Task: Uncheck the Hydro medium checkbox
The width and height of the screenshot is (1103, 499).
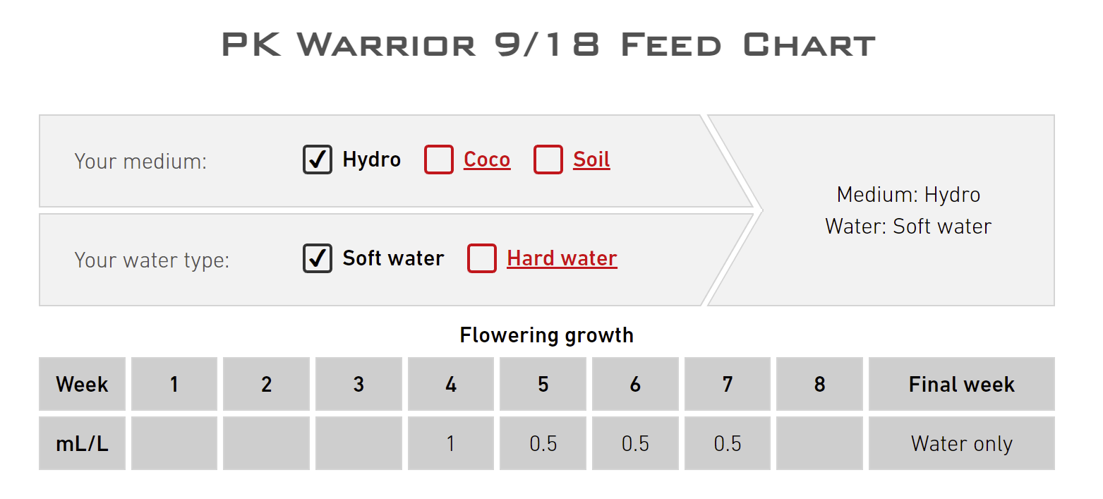Action: coord(318,160)
